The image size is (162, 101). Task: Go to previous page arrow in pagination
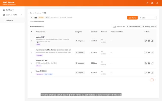pyautogui.click(x=149, y=80)
